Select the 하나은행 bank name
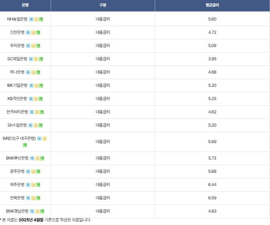The width and height of the screenshot is (270, 225). click(17, 72)
